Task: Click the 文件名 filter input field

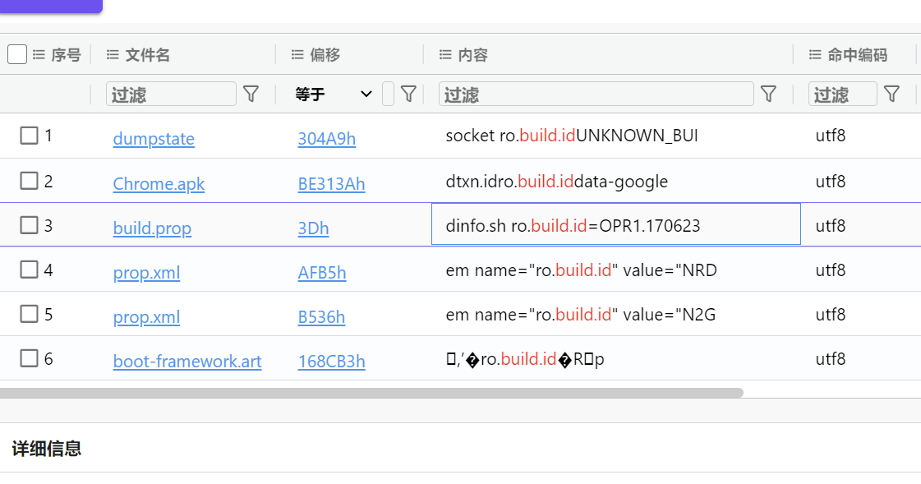Action: 170,94
